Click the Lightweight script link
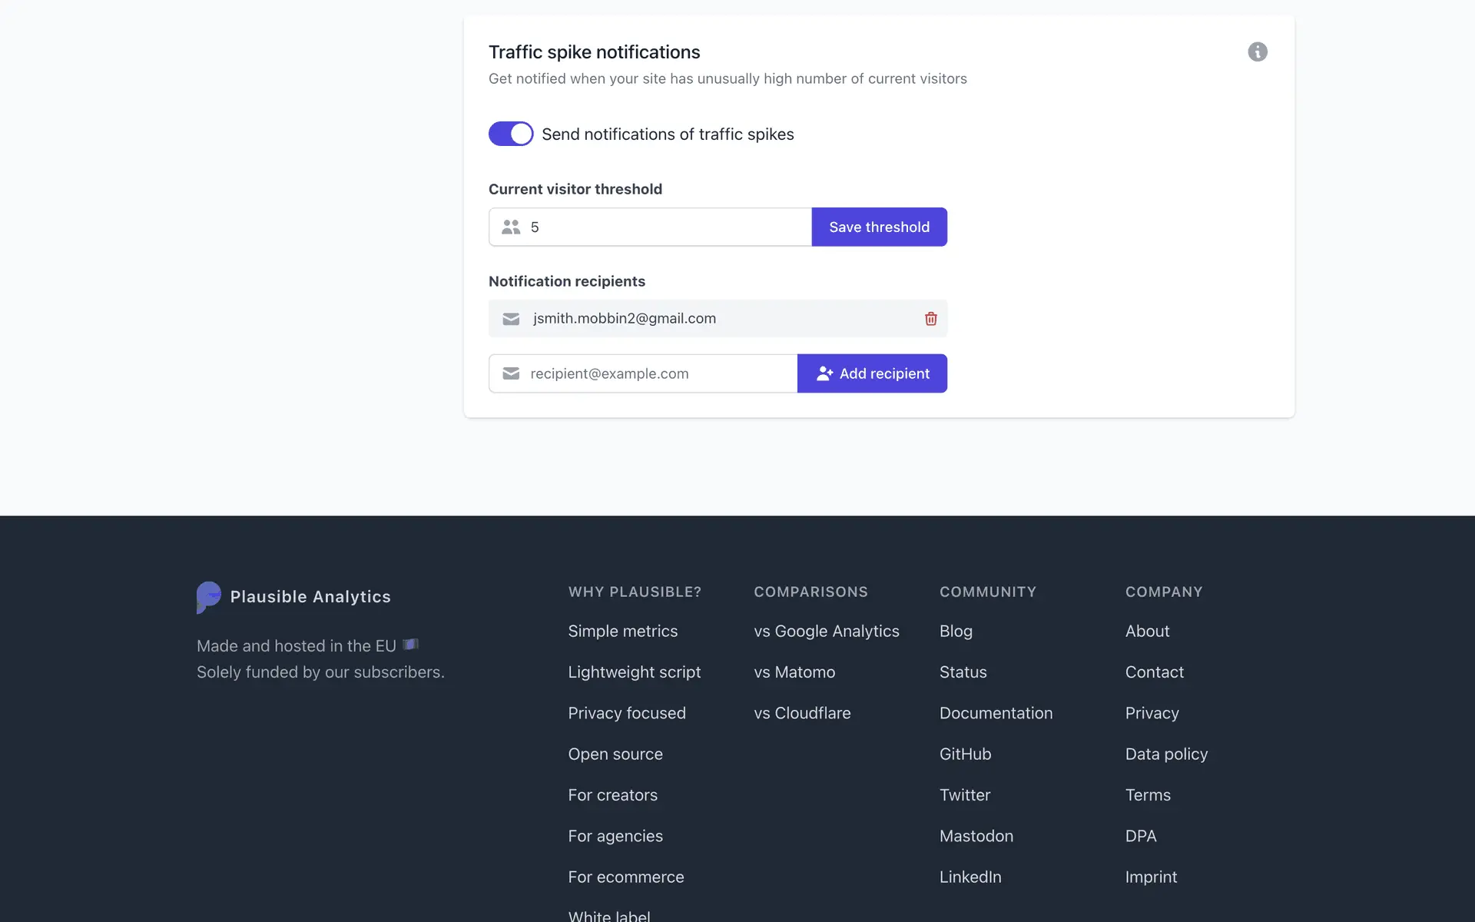 [x=634, y=672]
